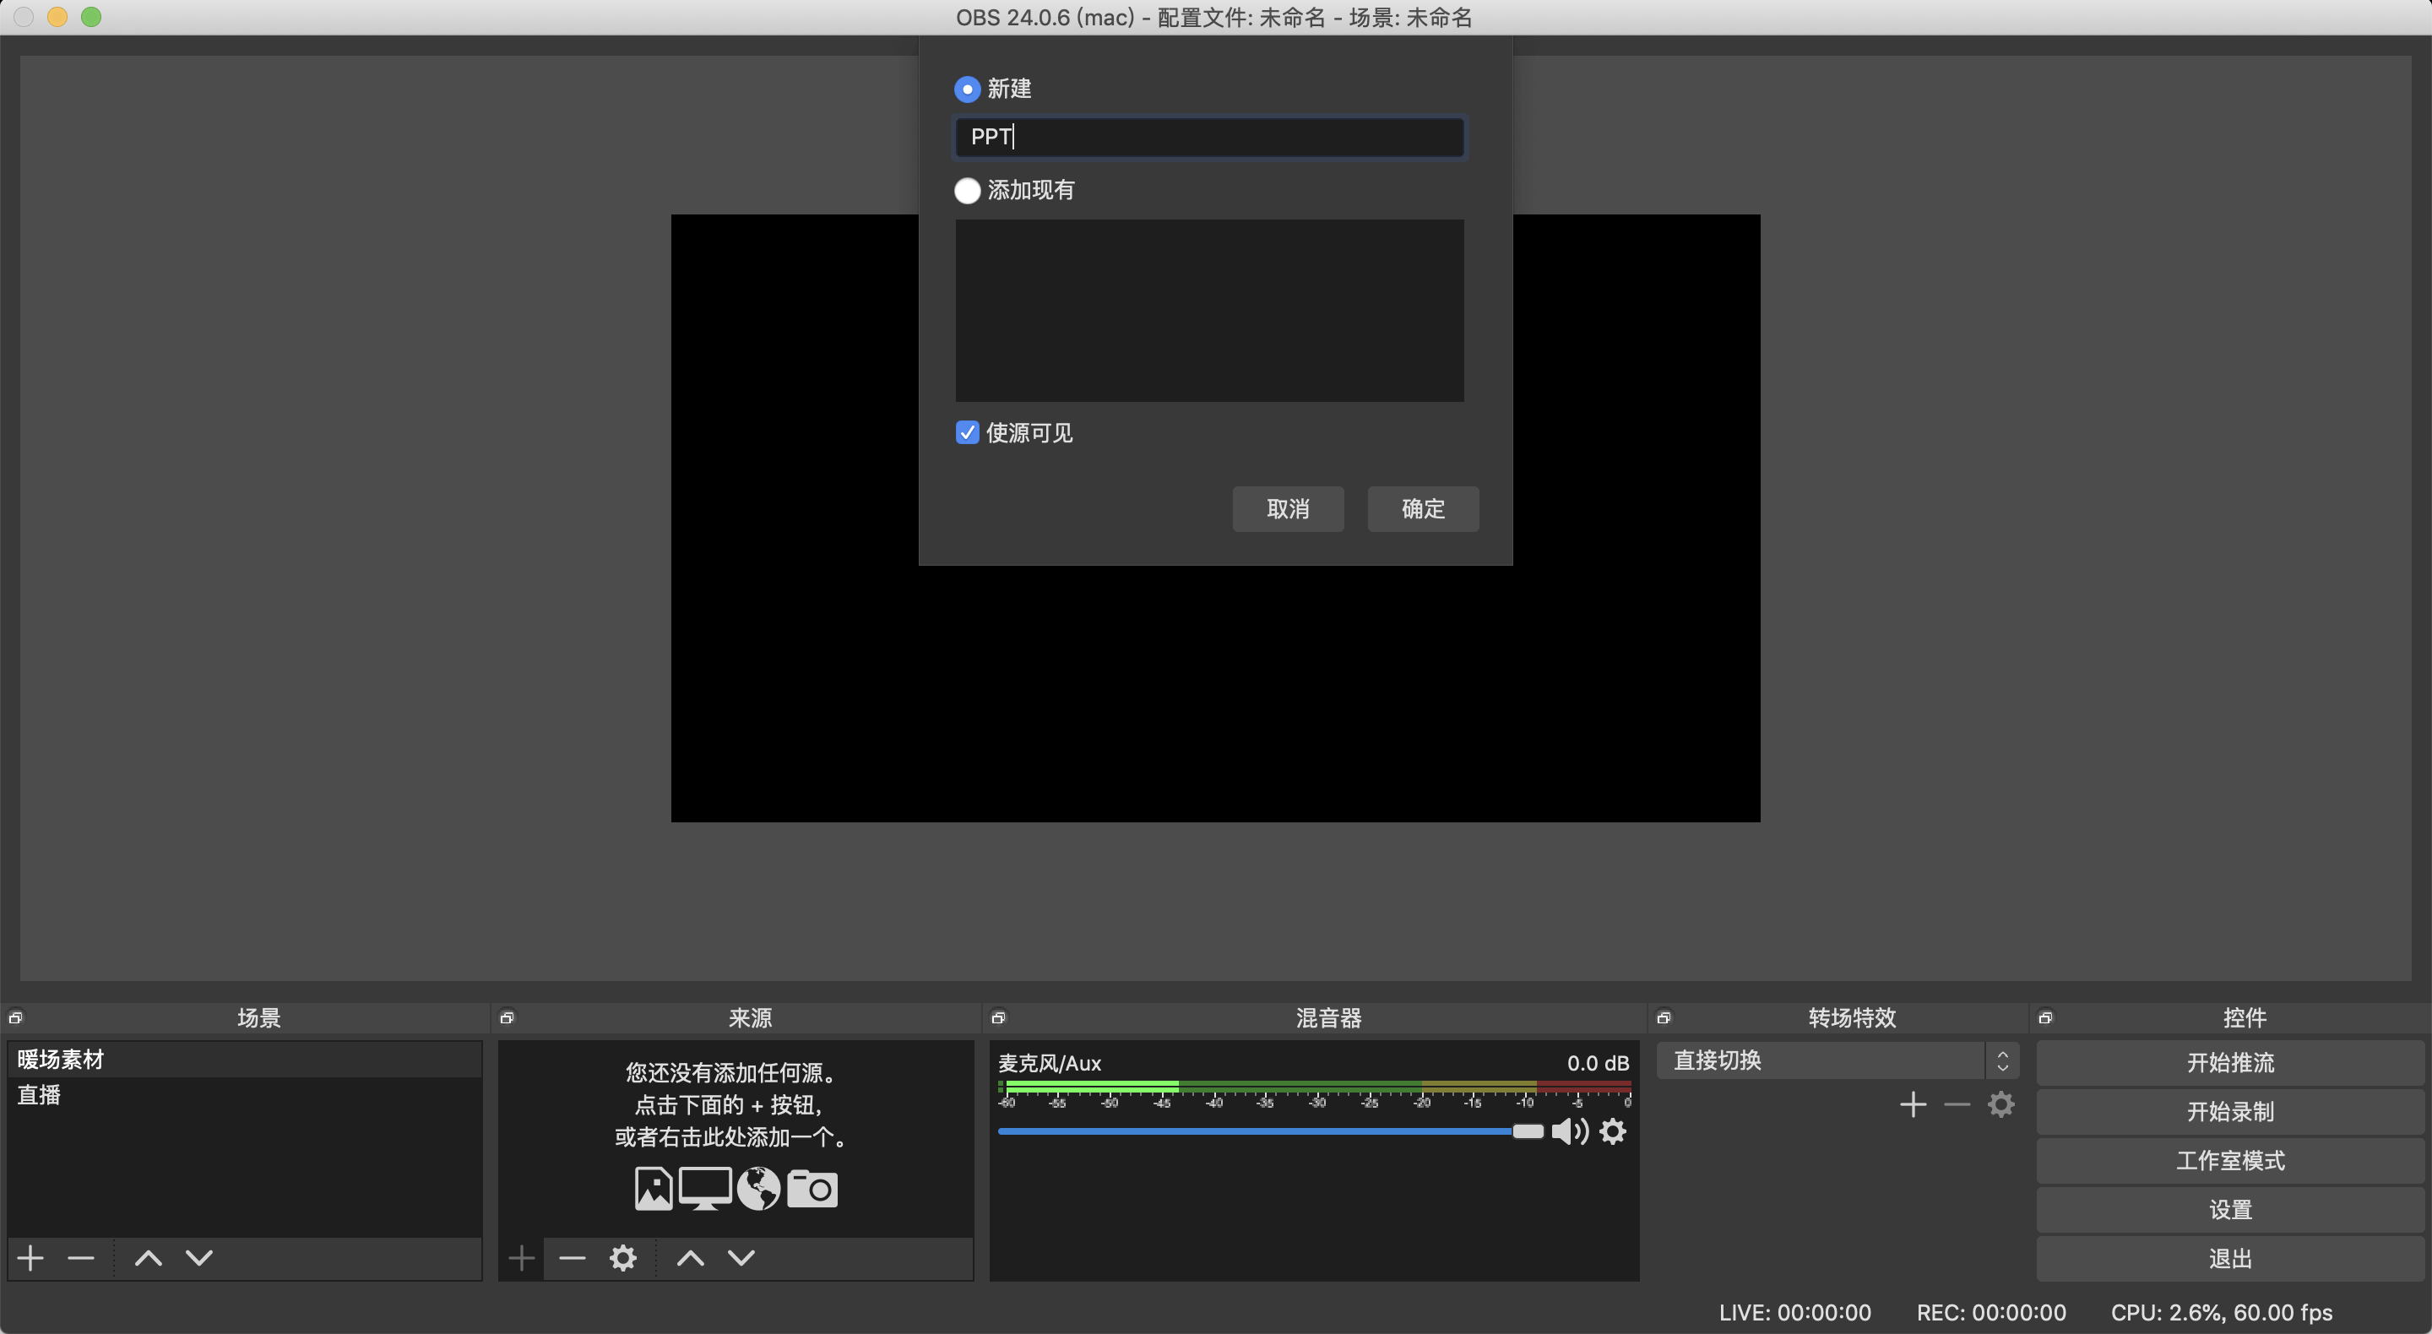Viewport: 2432px width, 1334px height.
Task: Open the 直接切换 transition dropdown
Action: tap(1837, 1060)
